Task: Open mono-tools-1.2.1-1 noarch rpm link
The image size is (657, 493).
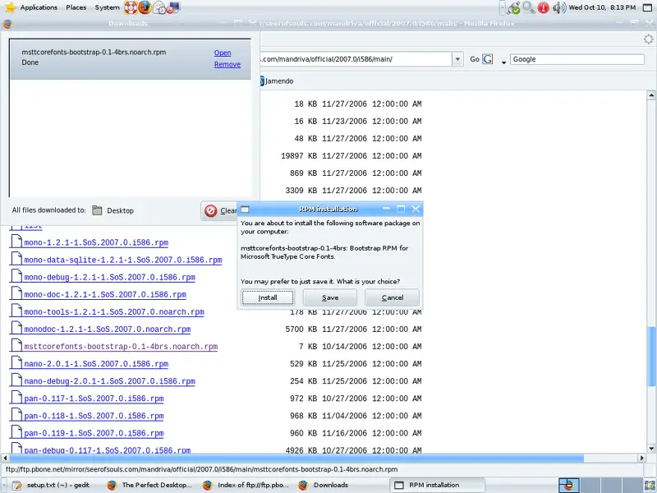Action: (114, 312)
